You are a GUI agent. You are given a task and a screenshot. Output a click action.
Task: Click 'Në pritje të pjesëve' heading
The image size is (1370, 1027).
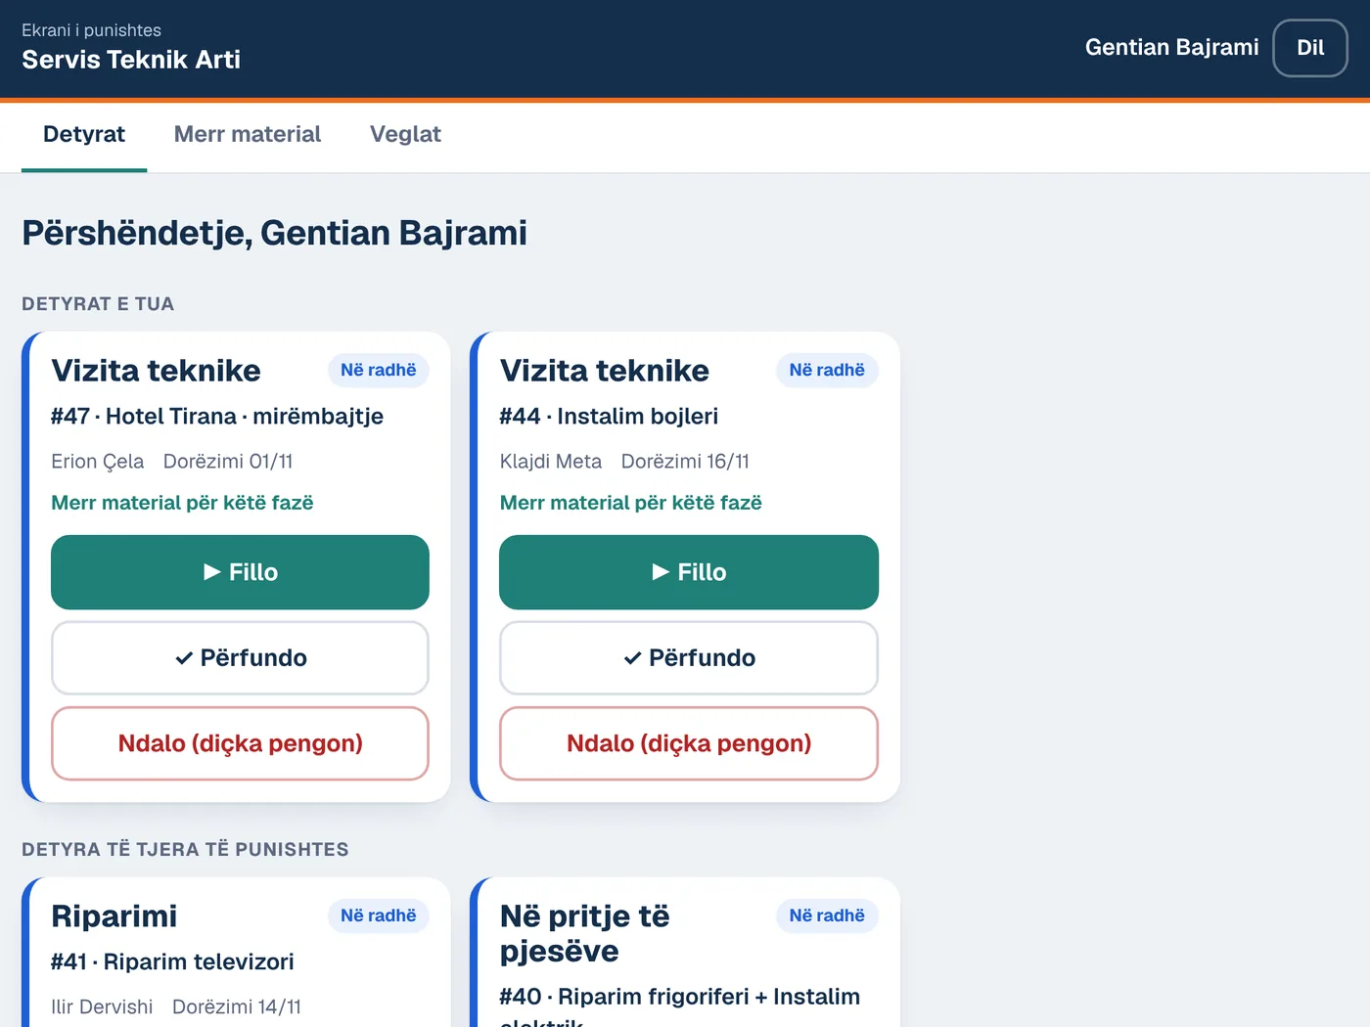tap(585, 933)
